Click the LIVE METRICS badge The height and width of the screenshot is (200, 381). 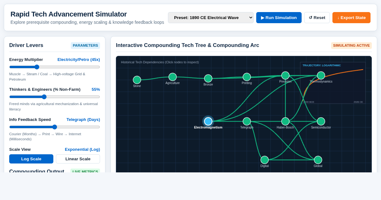click(85, 171)
